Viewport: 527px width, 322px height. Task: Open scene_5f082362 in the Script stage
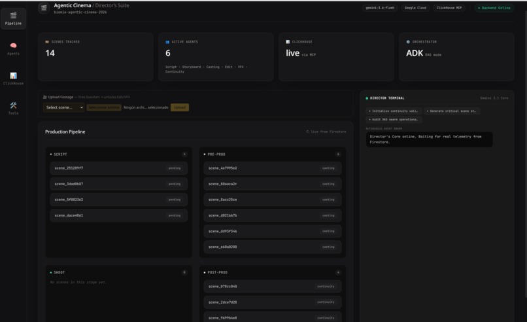(118, 200)
